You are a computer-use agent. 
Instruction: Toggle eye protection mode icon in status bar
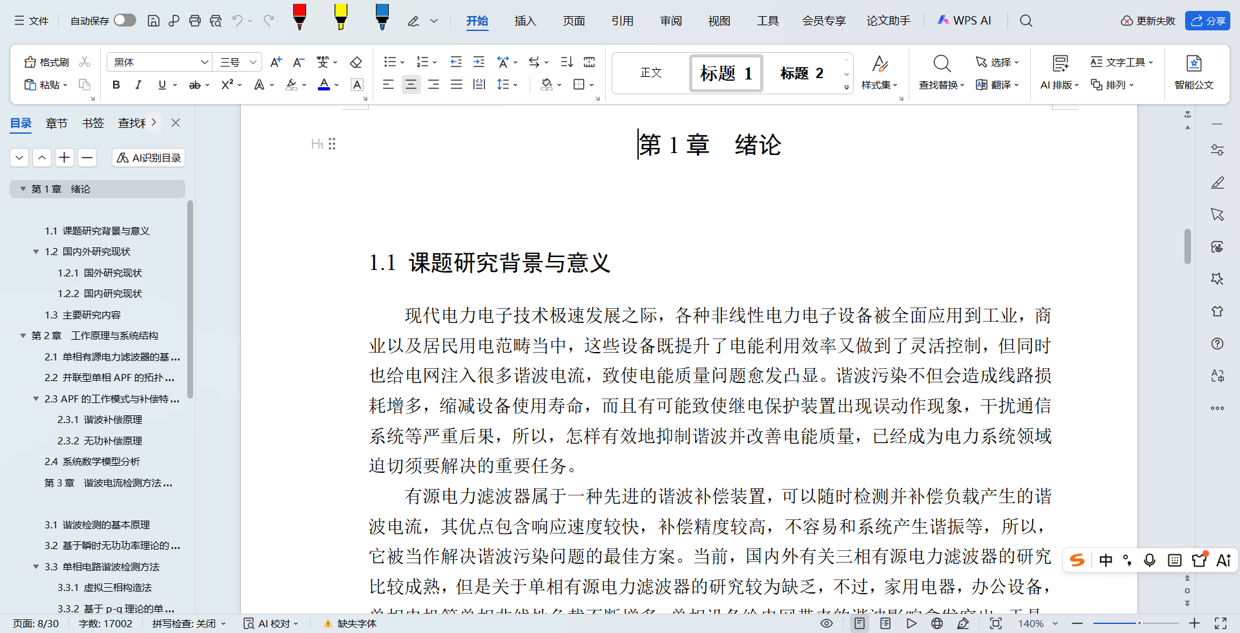827,623
